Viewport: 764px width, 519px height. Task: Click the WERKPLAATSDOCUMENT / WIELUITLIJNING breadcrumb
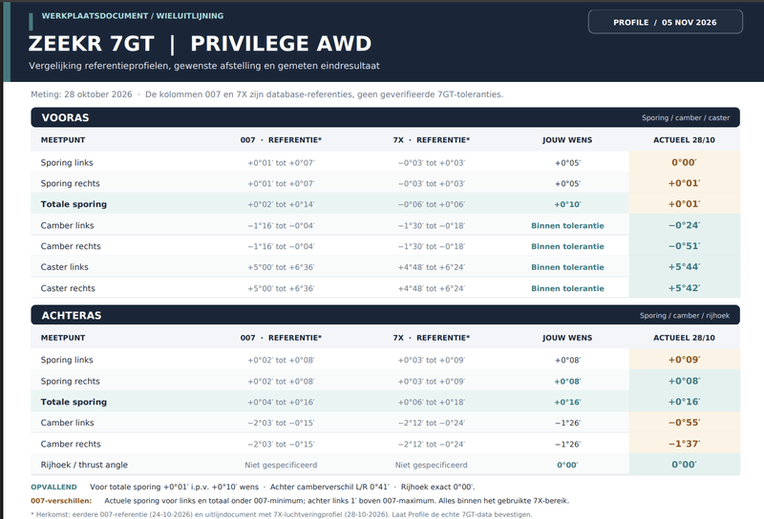[133, 16]
